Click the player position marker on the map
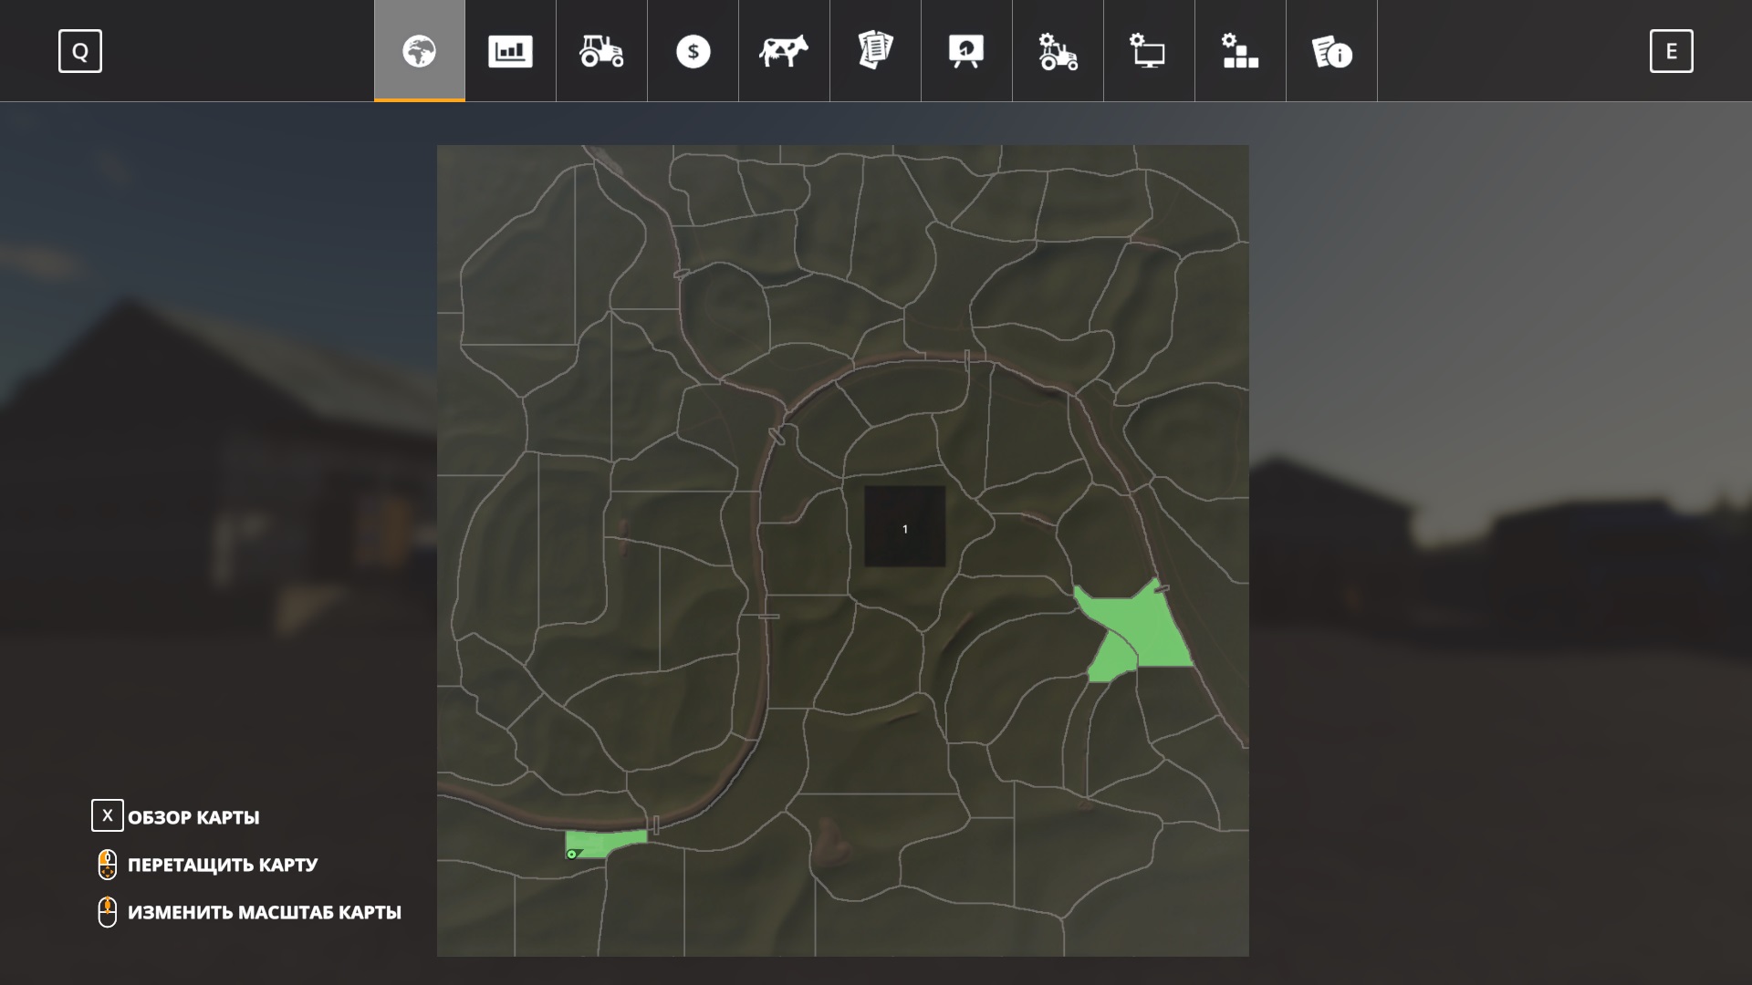1752x985 pixels. 572,855
